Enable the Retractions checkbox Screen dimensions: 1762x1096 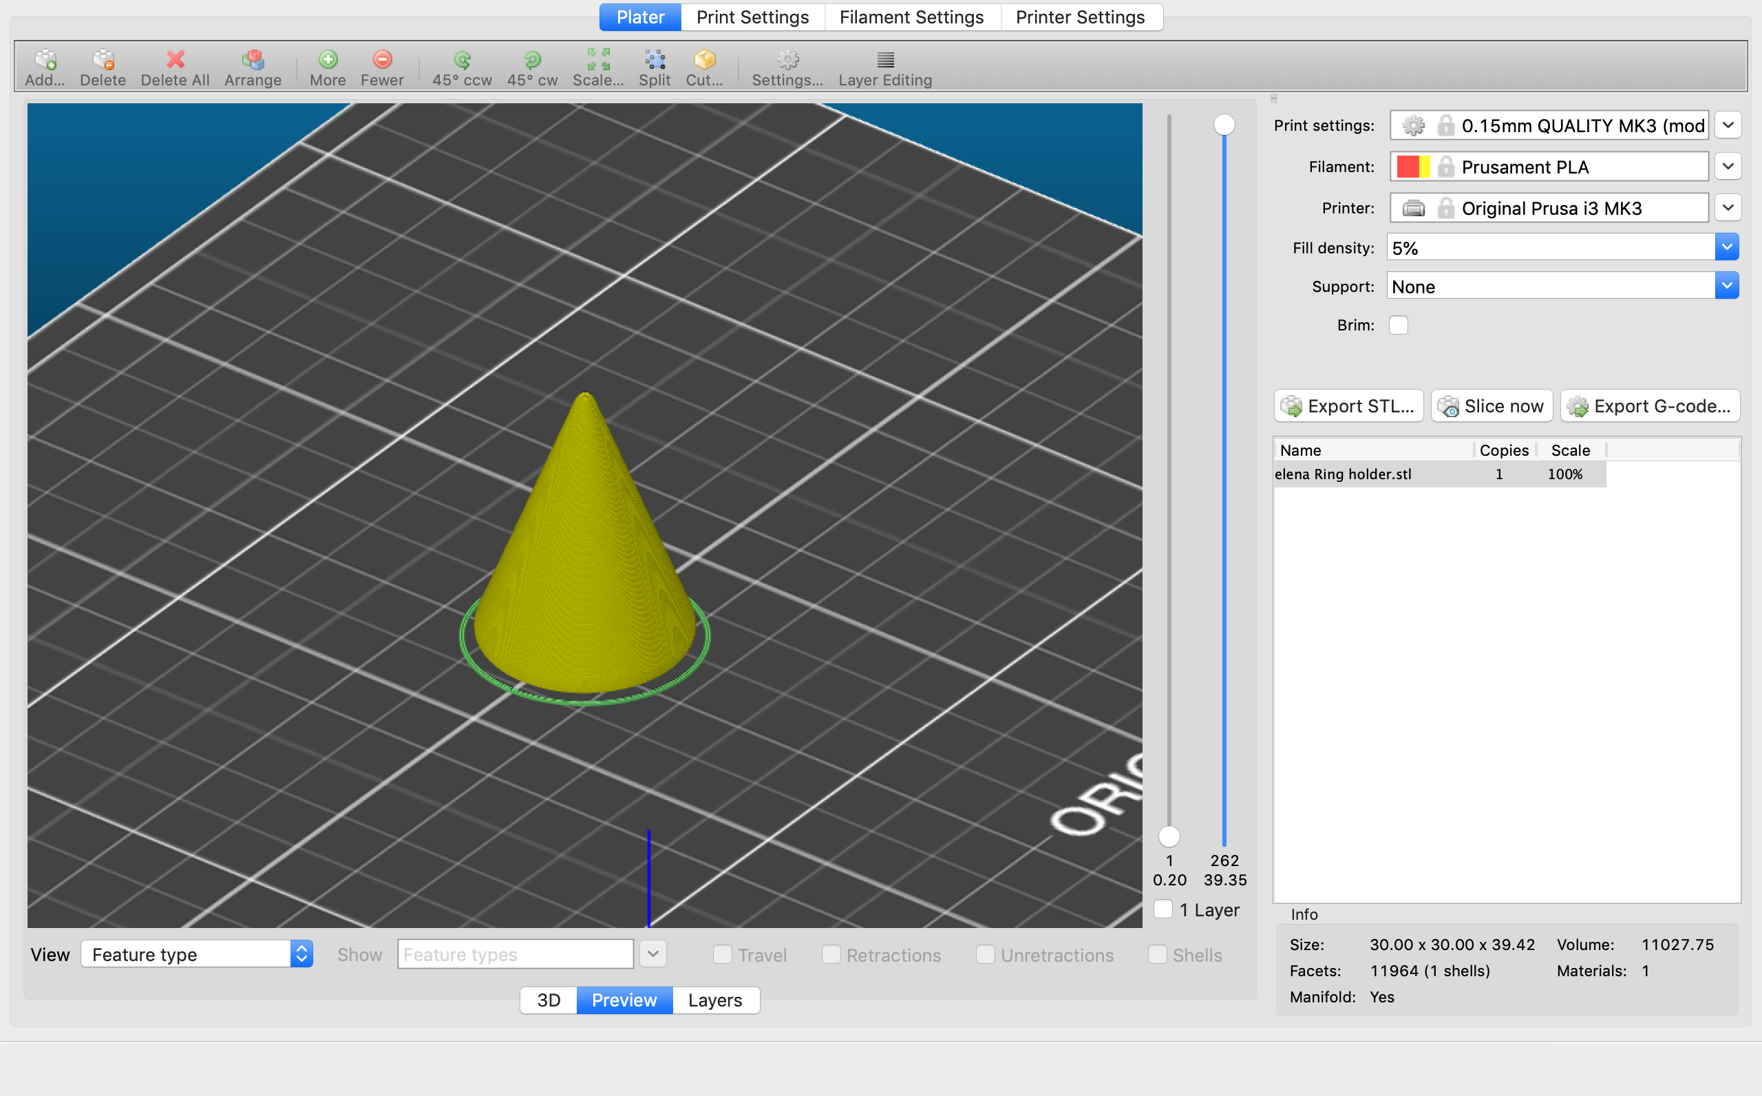831,956
